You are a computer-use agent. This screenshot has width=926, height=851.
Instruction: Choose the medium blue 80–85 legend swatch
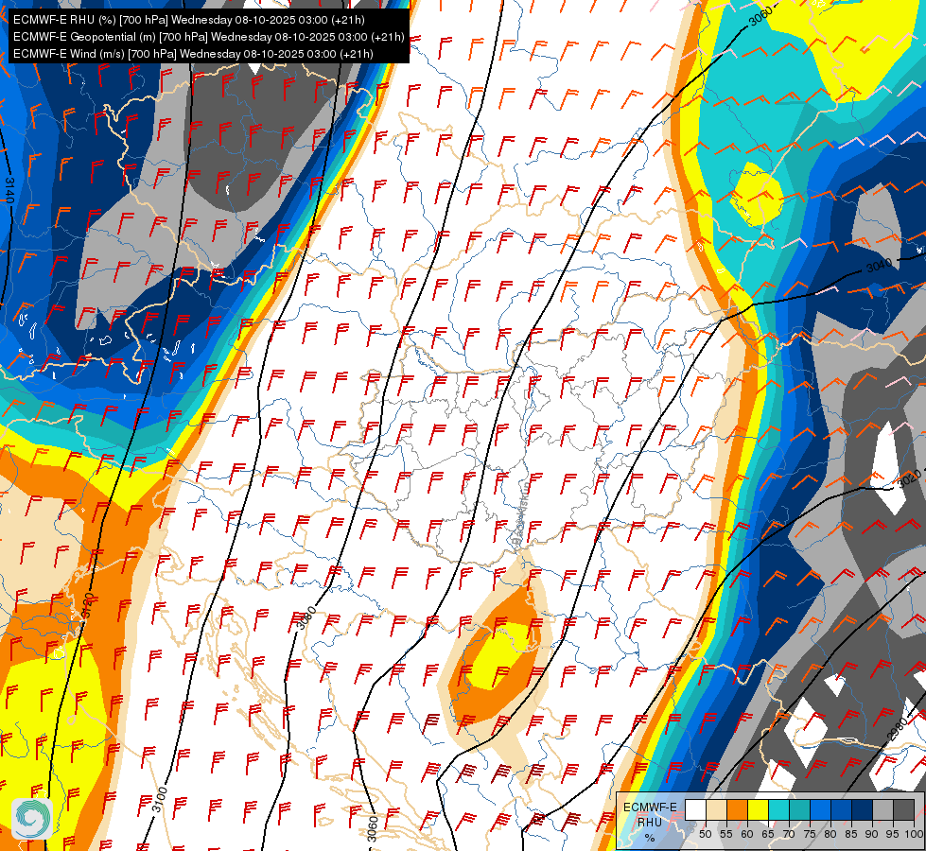click(x=841, y=809)
